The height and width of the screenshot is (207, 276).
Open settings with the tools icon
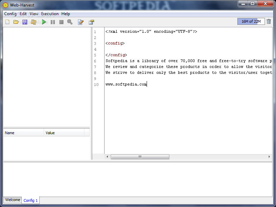pyautogui.click(x=91, y=22)
